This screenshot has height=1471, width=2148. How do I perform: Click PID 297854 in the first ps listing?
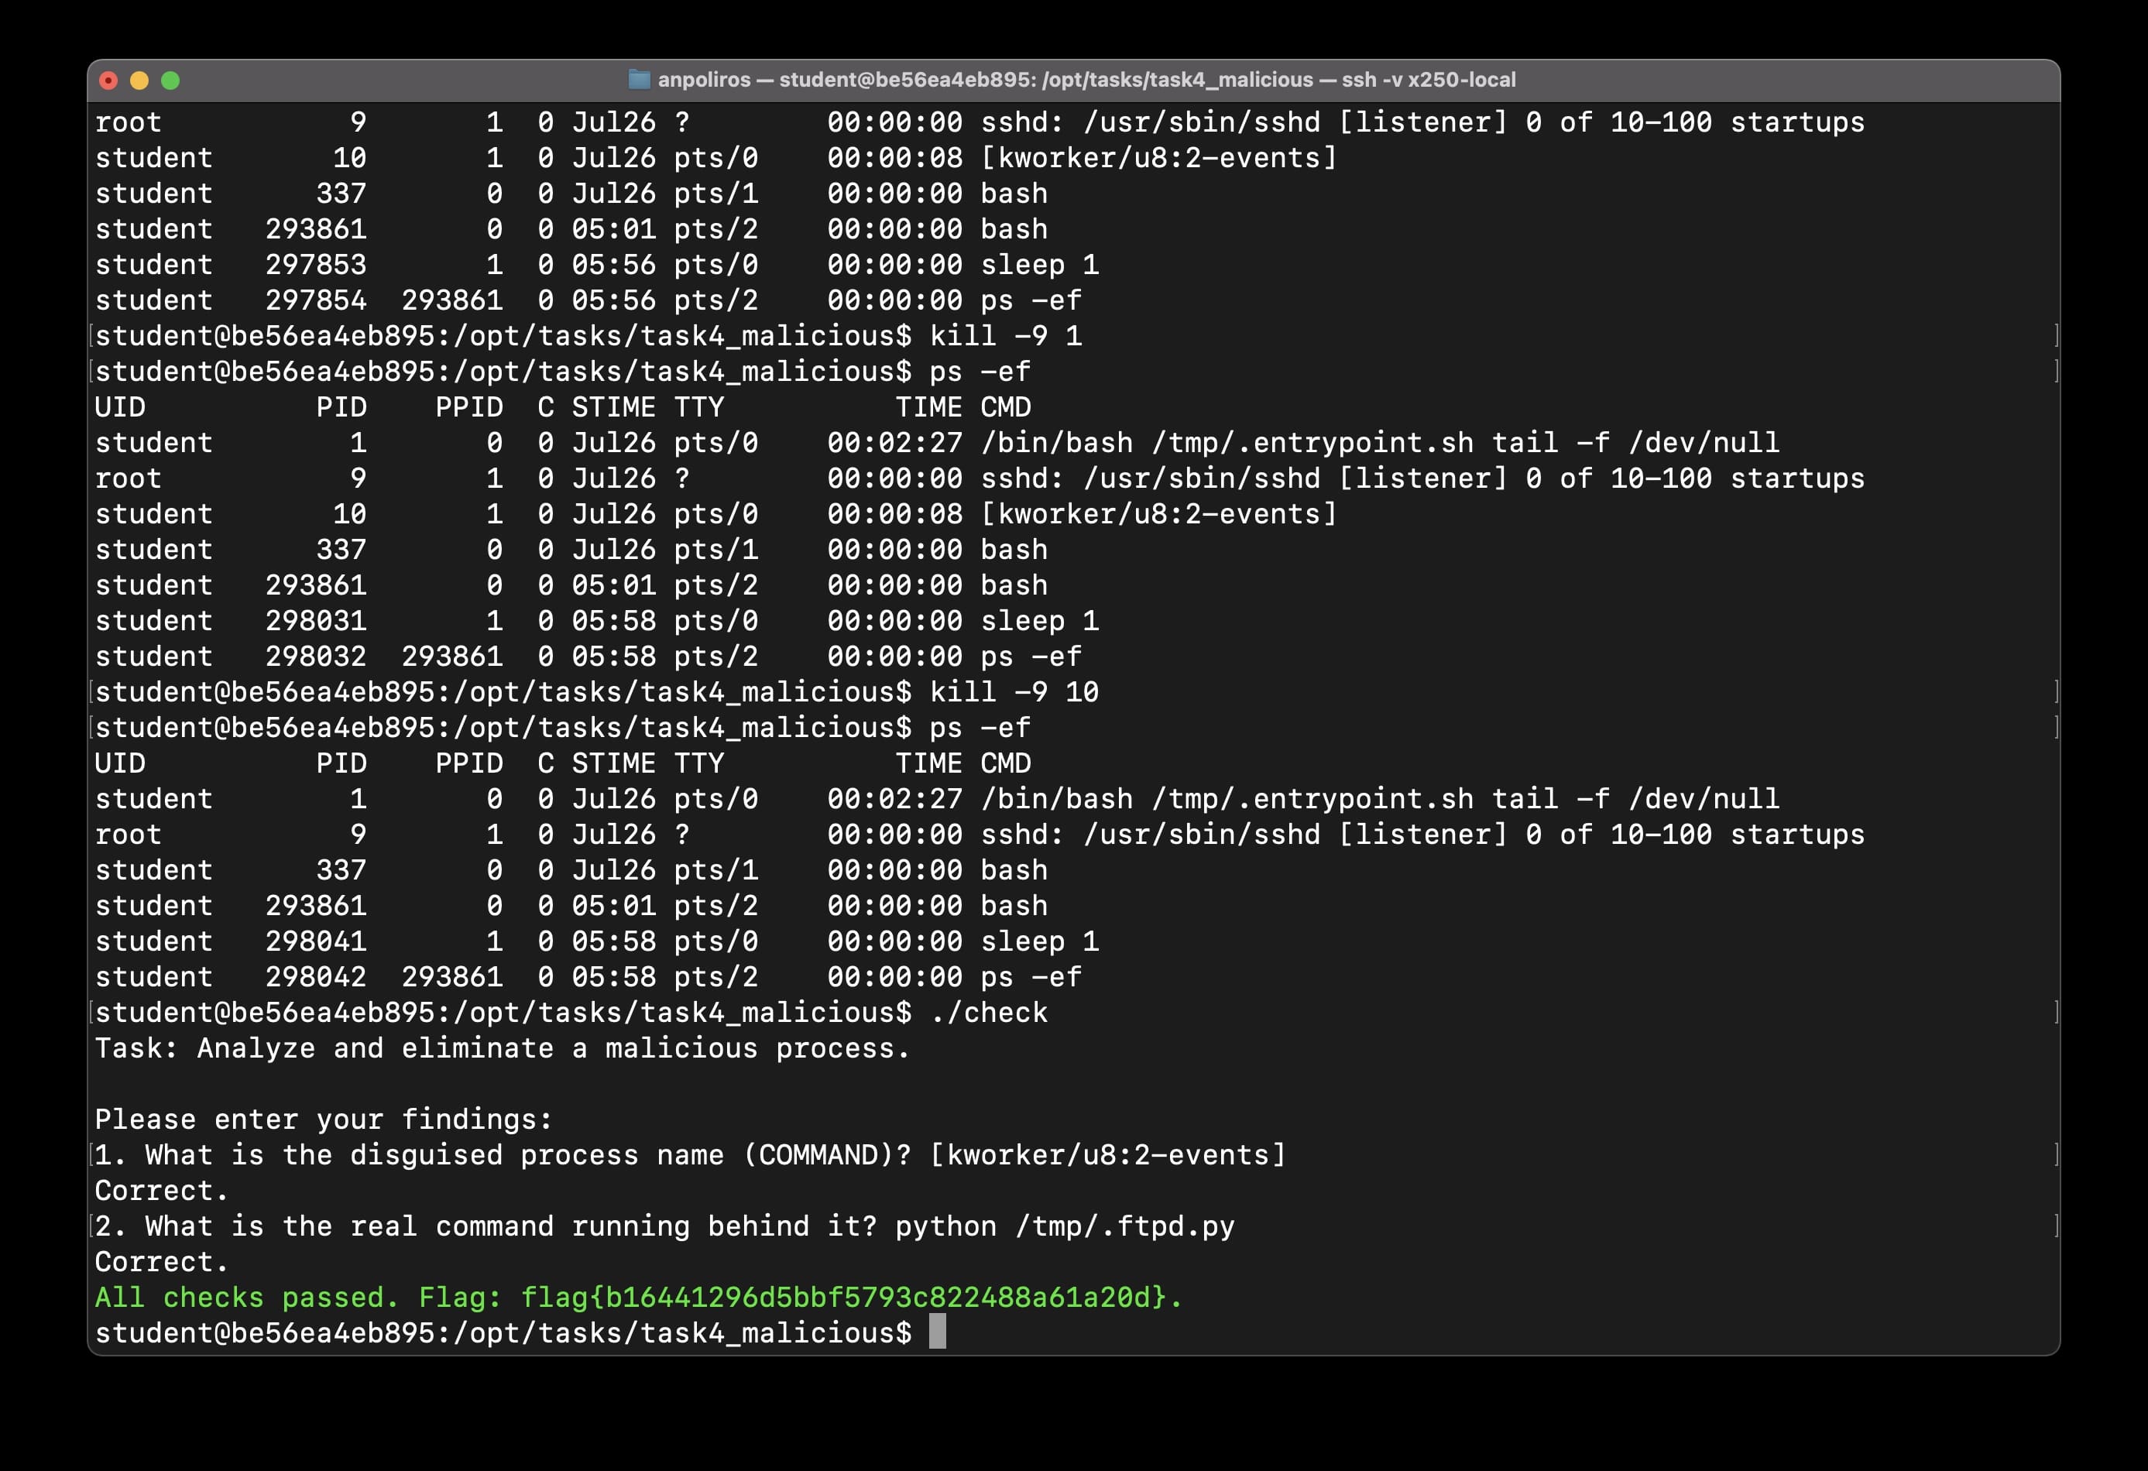[315, 300]
